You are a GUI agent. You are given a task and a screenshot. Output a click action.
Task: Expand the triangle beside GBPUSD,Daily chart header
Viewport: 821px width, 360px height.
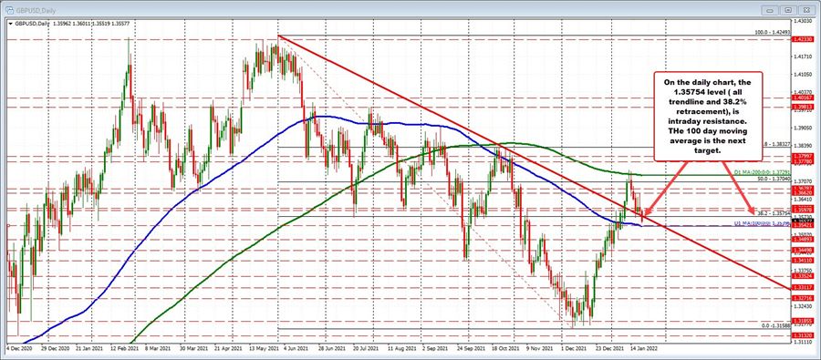[x=10, y=24]
